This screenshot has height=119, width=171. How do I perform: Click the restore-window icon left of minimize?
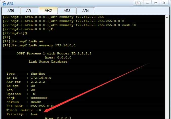coord(138,3)
